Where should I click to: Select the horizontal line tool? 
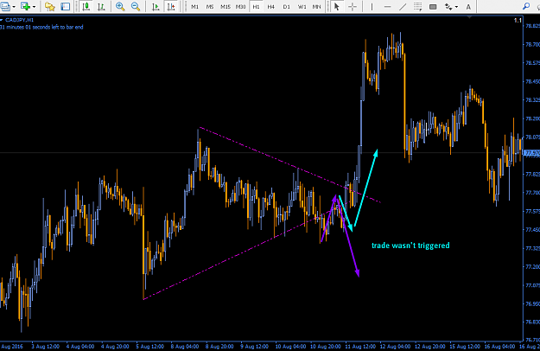pyautogui.click(x=387, y=7)
